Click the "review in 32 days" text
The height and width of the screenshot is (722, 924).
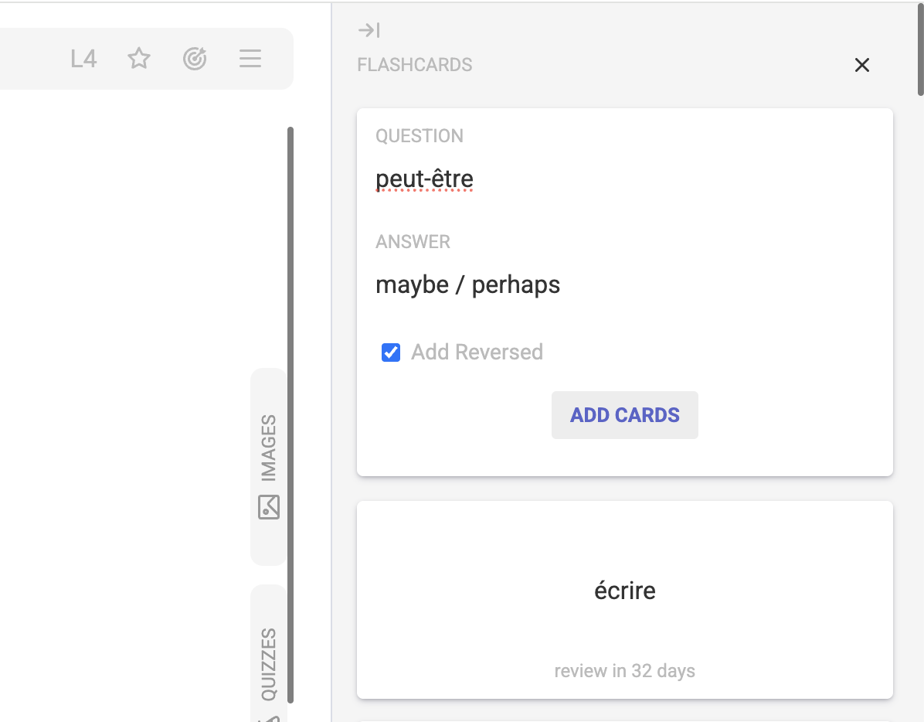tap(624, 671)
